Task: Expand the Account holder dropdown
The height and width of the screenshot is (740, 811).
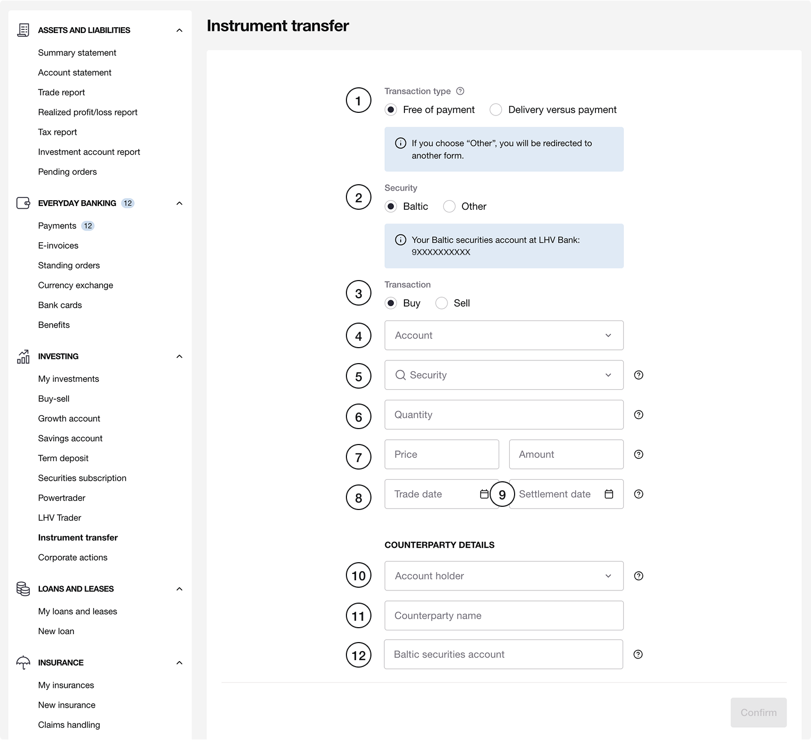Action: [x=503, y=576]
